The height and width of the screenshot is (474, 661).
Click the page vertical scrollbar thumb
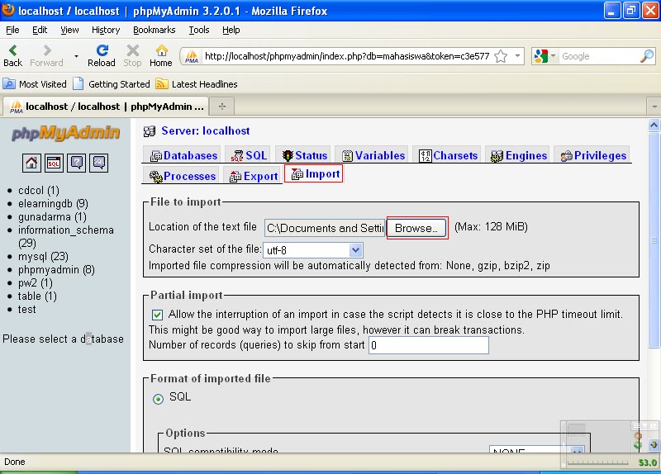click(x=654, y=240)
